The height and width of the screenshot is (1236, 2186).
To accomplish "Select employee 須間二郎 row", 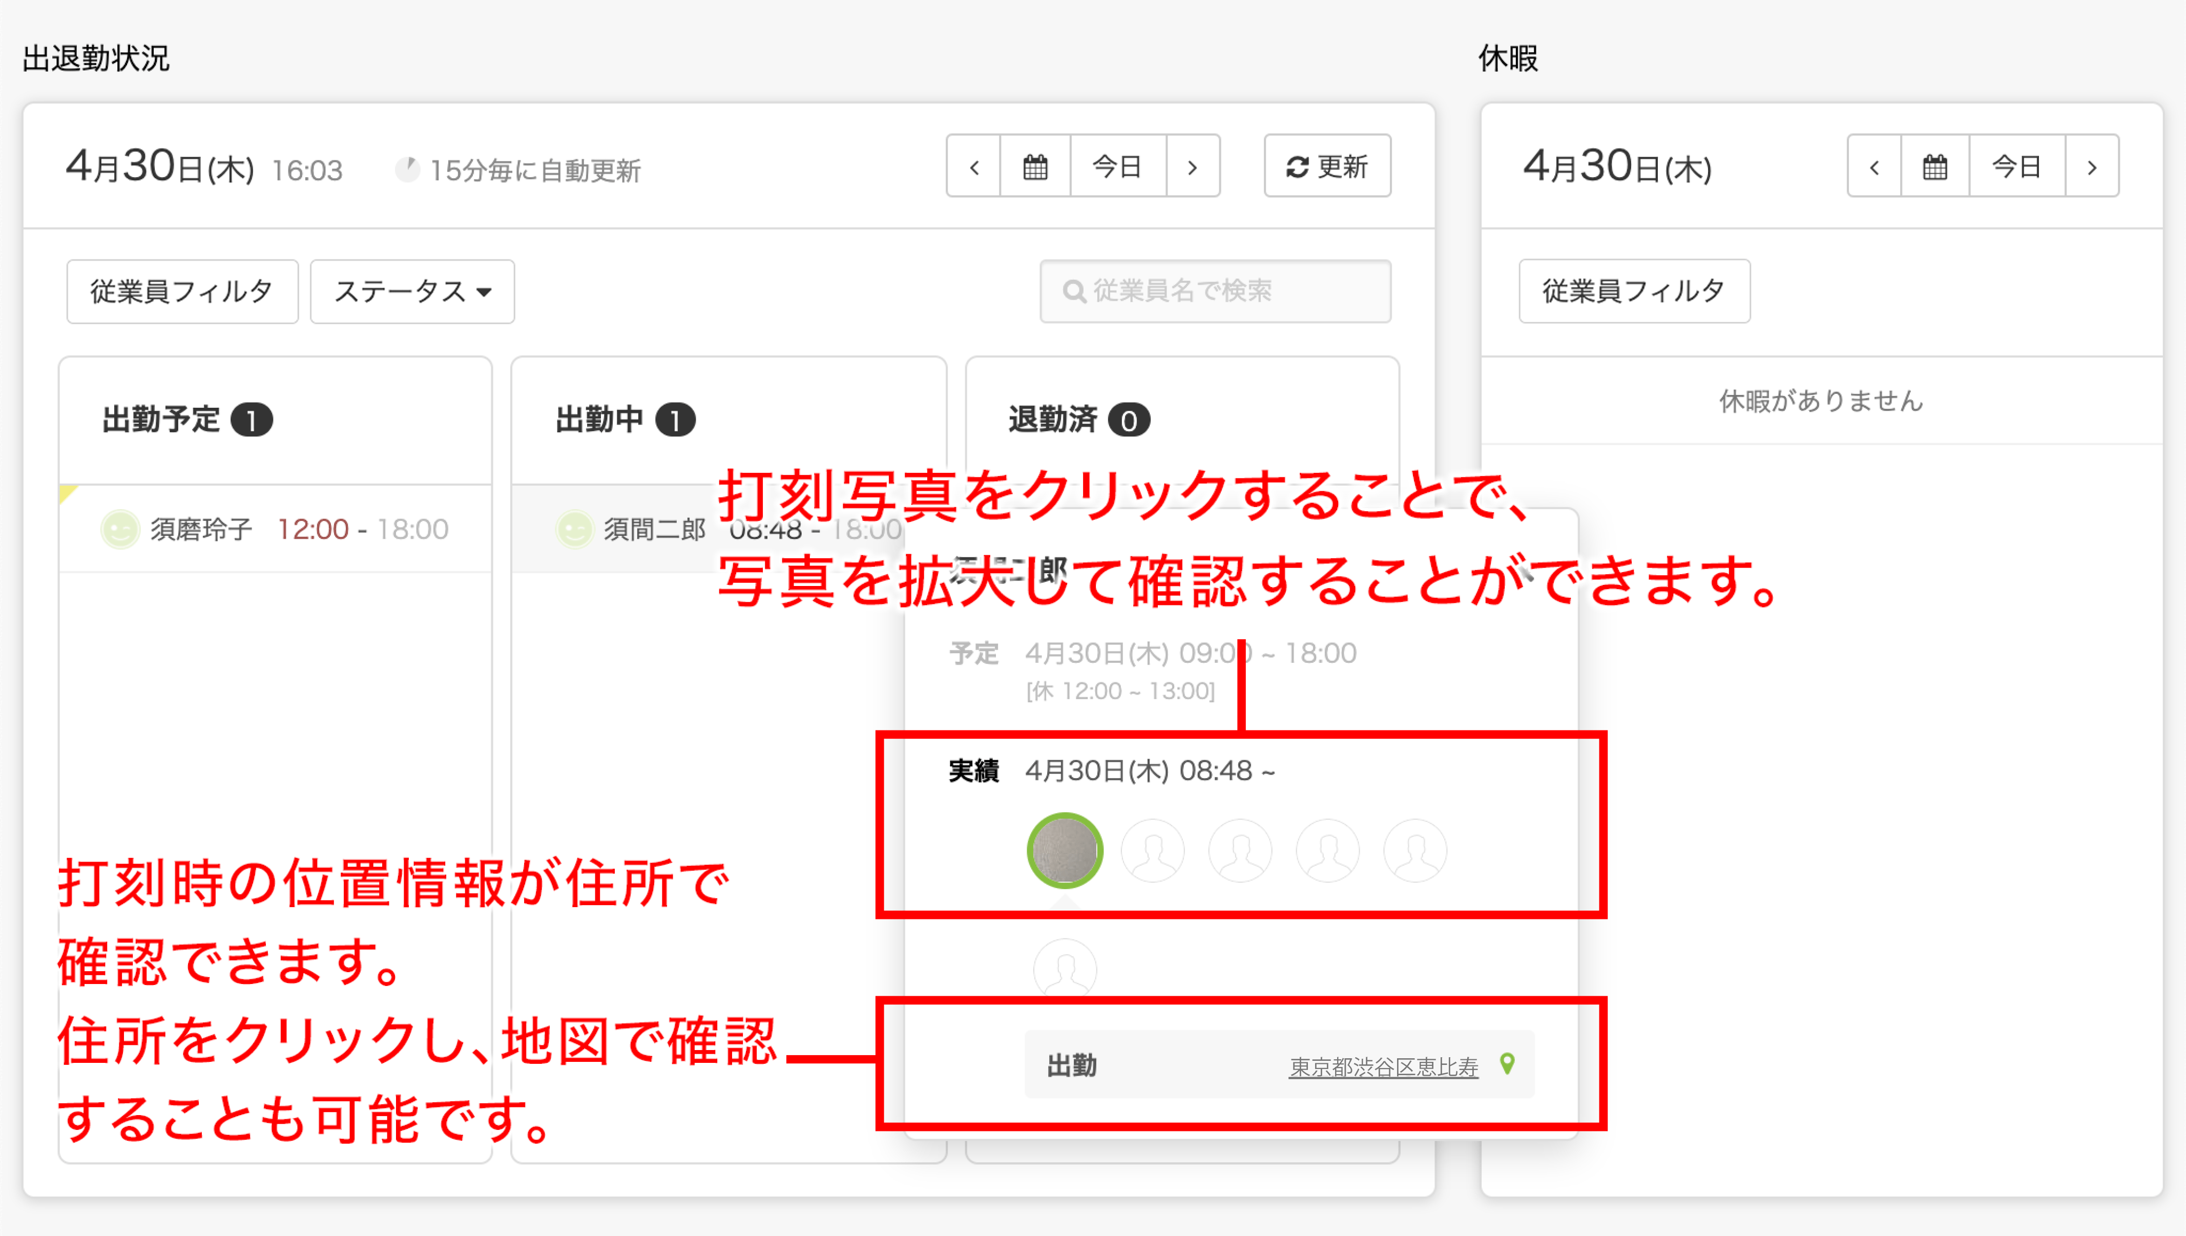I will click(x=655, y=530).
